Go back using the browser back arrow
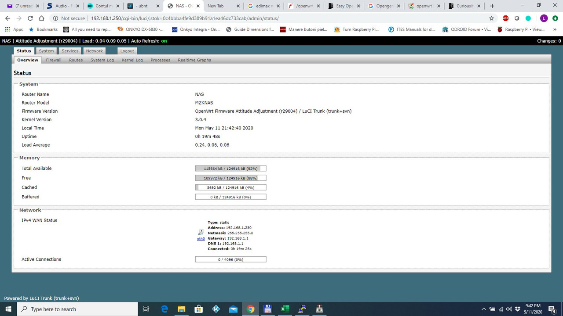Viewport: 563px width, 316px height. point(7,18)
